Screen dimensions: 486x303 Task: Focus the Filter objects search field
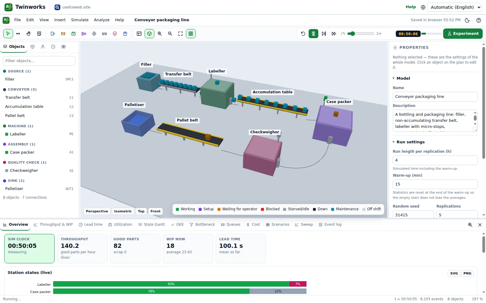[x=39, y=61]
